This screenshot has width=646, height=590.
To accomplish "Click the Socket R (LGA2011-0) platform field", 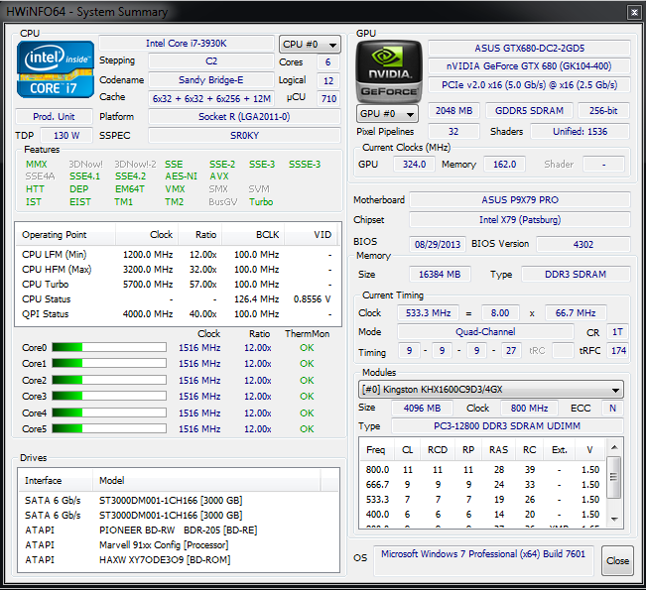I will pos(244,117).
